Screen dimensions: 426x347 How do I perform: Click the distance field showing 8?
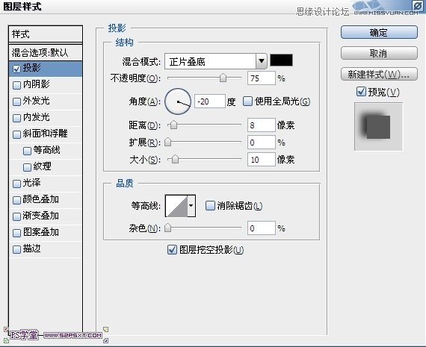pyautogui.click(x=261, y=125)
